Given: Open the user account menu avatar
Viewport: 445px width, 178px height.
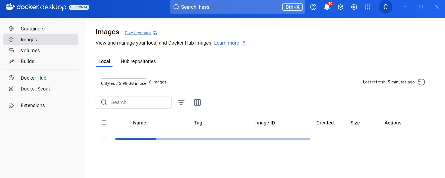Looking at the screenshot, I should tap(385, 7).
